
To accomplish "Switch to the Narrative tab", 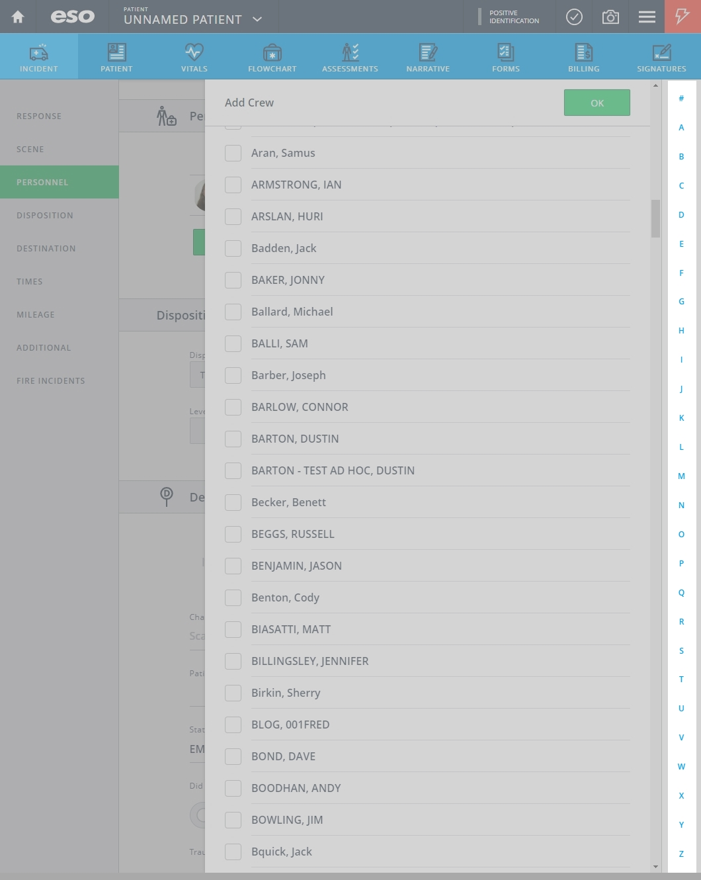I will pyautogui.click(x=428, y=57).
